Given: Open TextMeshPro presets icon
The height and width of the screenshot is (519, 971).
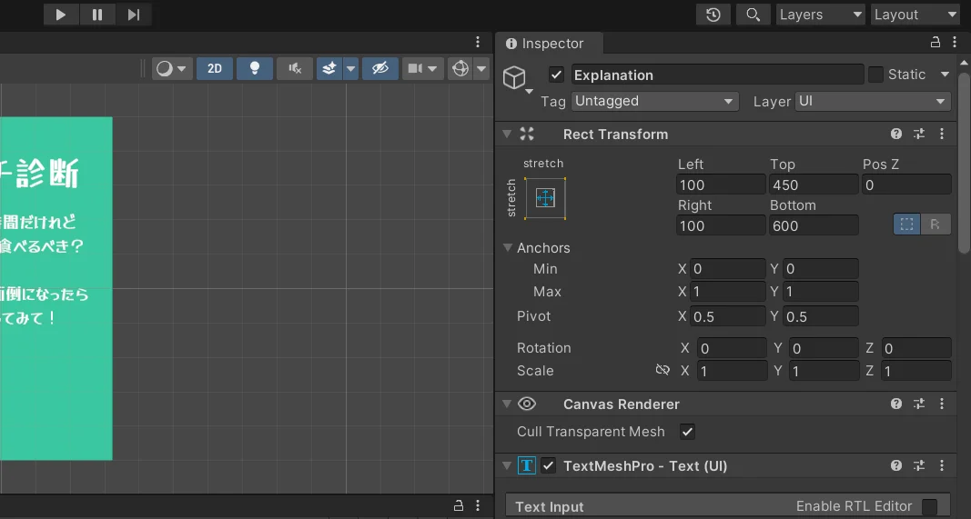Looking at the screenshot, I should point(919,465).
